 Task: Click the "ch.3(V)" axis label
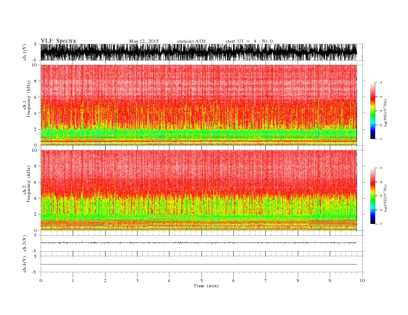click(25, 243)
